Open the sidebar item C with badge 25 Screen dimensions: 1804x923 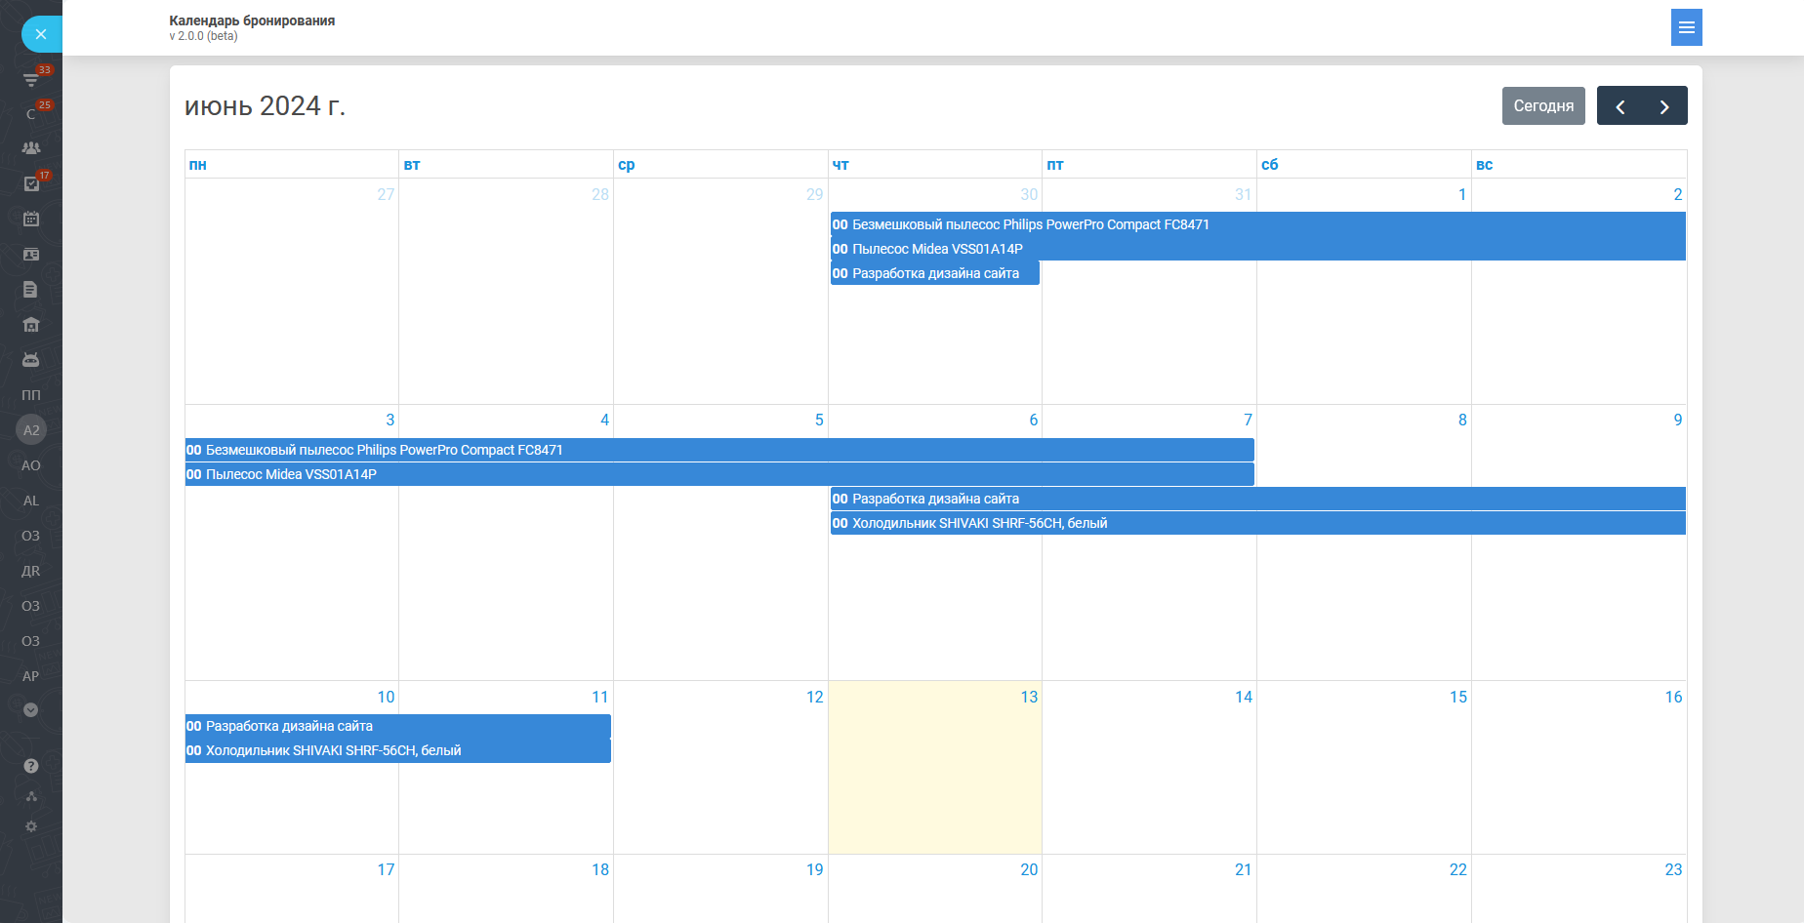(x=31, y=113)
